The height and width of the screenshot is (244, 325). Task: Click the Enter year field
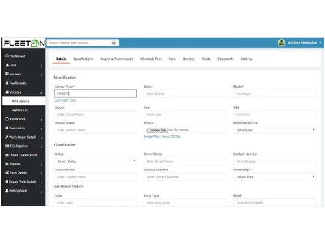[185, 115]
